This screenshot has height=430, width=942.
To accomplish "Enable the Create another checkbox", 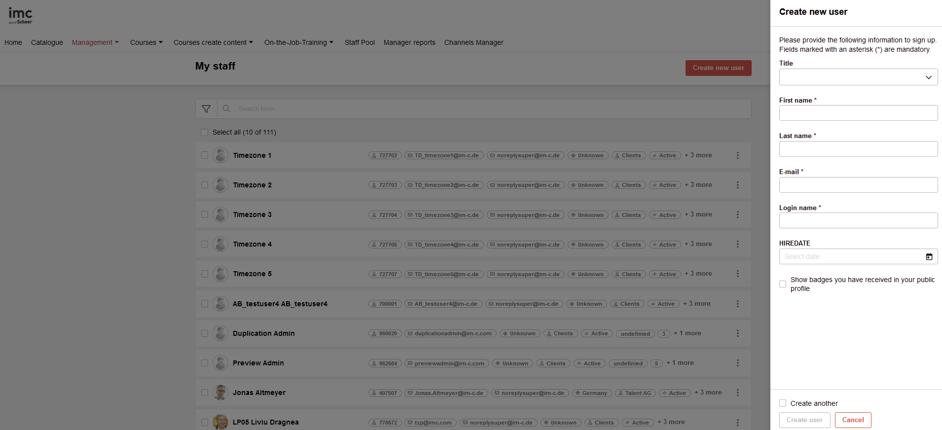I will coord(783,403).
